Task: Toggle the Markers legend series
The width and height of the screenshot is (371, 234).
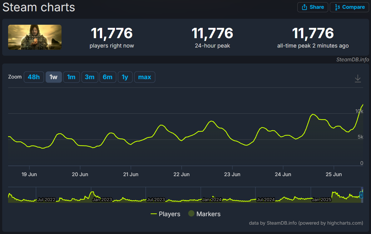Action: click(205, 214)
